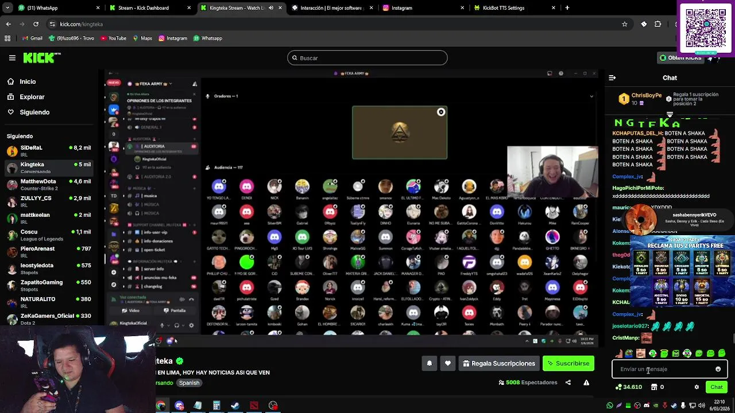Click the Obtén Kicks button
Viewport: 735px width, 413px height.
[x=680, y=58]
